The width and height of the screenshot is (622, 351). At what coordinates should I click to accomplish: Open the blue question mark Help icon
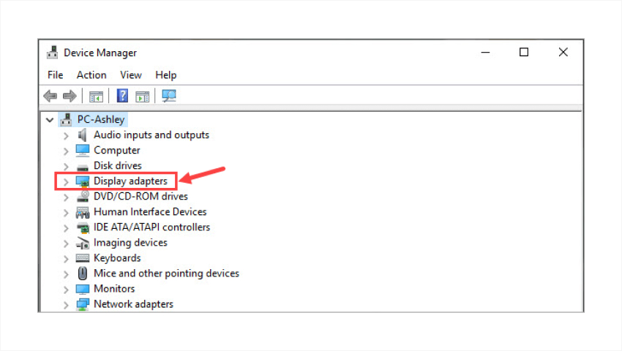(123, 96)
